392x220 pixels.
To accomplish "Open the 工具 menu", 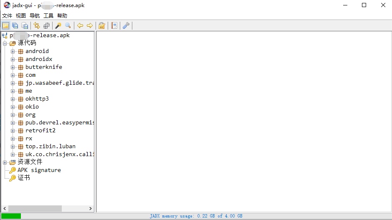I will (x=48, y=16).
